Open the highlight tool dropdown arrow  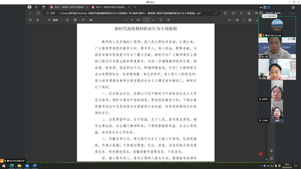(x=42, y=20)
